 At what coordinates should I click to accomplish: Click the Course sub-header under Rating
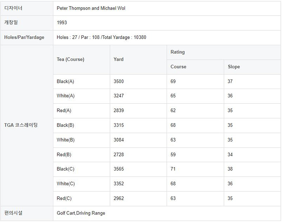coord(178,67)
